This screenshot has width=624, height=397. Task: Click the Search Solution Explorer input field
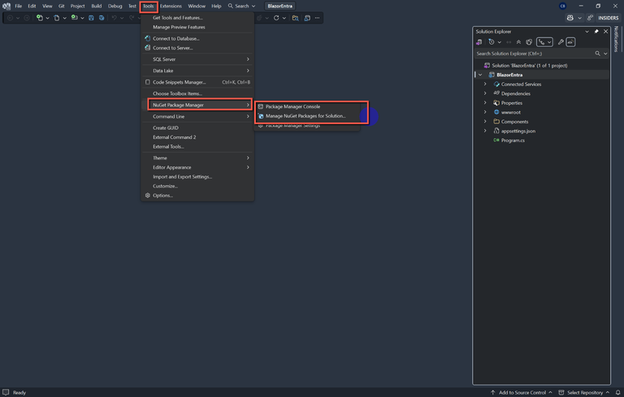point(532,54)
